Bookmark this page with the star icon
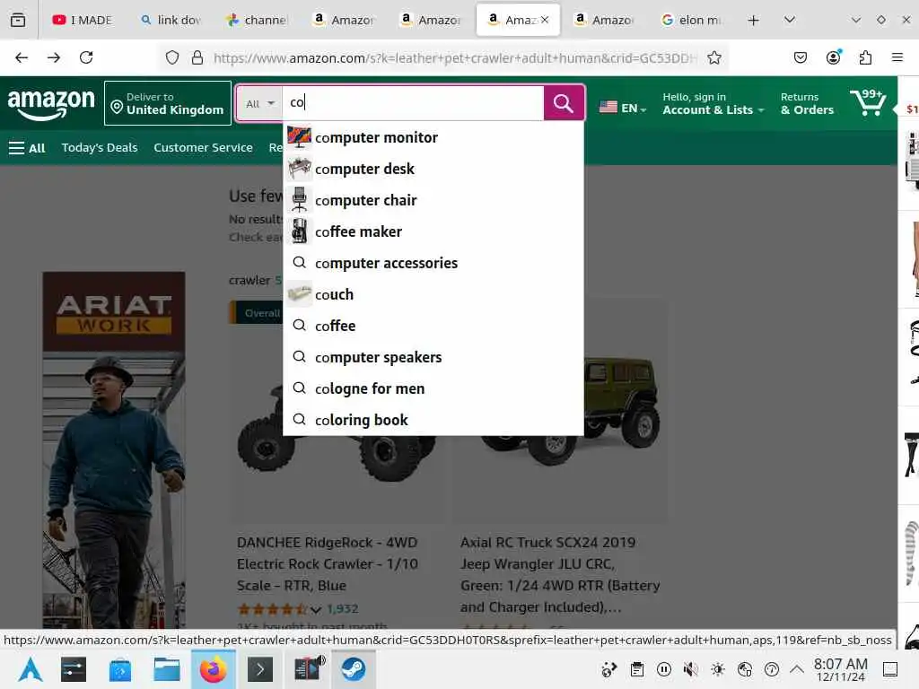Viewport: 919px width, 689px height. [713, 57]
